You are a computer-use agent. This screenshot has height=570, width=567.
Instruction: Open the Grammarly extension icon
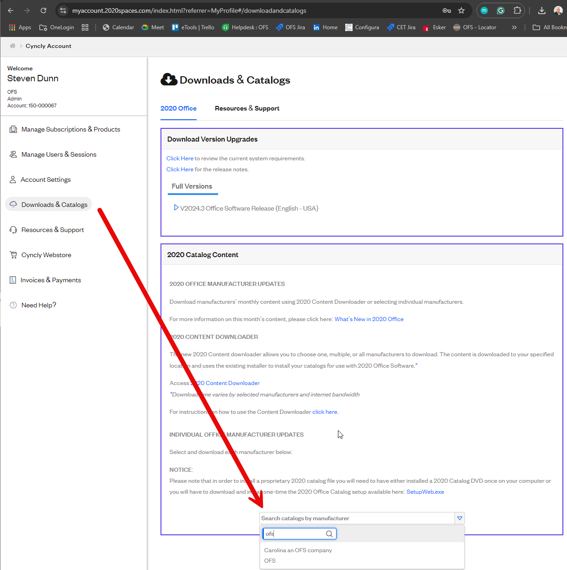[501, 11]
